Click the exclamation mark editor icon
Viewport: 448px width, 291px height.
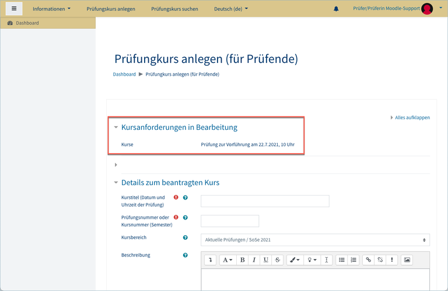(x=392, y=260)
